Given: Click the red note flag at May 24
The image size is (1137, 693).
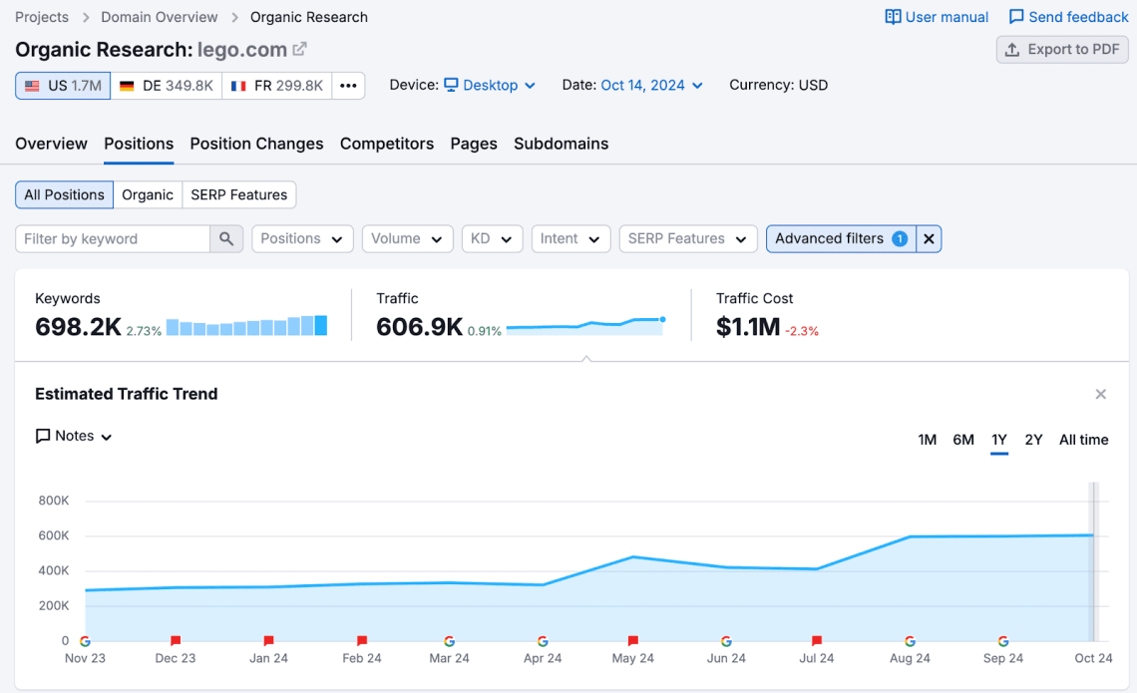Looking at the screenshot, I should tap(633, 641).
